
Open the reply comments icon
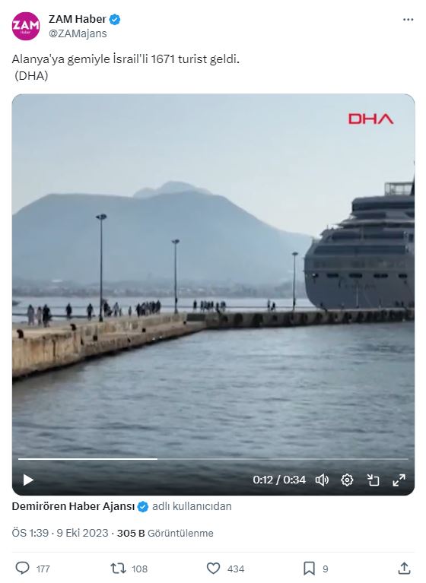[x=22, y=568]
